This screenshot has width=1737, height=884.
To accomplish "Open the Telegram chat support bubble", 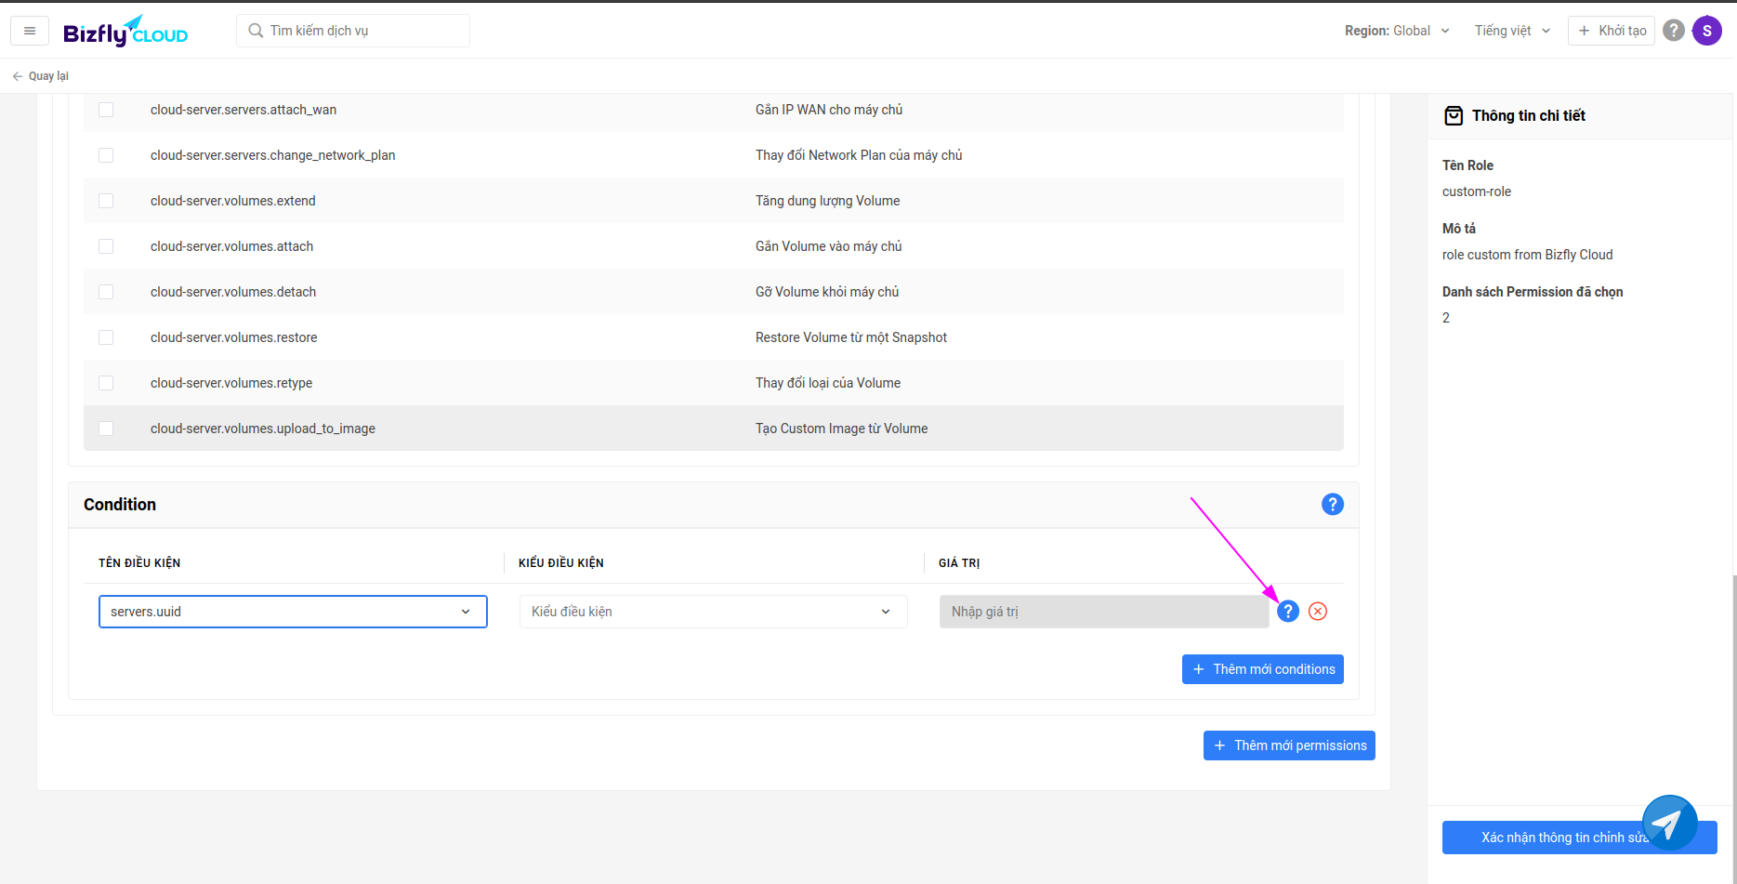I will pyautogui.click(x=1669, y=823).
